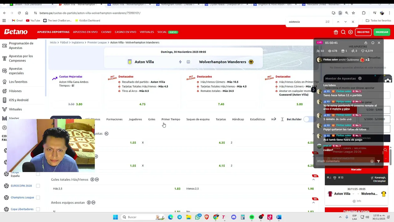Click the Windows Start button

click(115, 217)
